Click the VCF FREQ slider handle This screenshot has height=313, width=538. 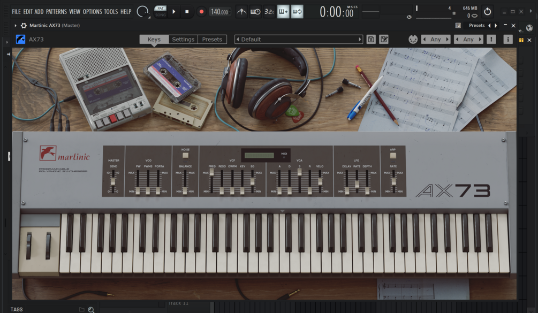click(x=211, y=172)
